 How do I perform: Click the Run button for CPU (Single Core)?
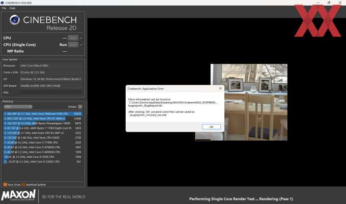tap(73, 45)
